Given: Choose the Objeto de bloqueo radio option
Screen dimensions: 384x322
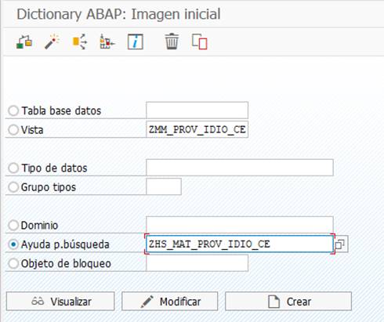Looking at the screenshot, I should tap(13, 263).
